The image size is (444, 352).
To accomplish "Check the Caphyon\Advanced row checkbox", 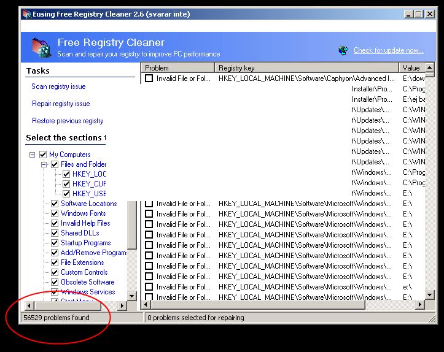I will coord(149,78).
